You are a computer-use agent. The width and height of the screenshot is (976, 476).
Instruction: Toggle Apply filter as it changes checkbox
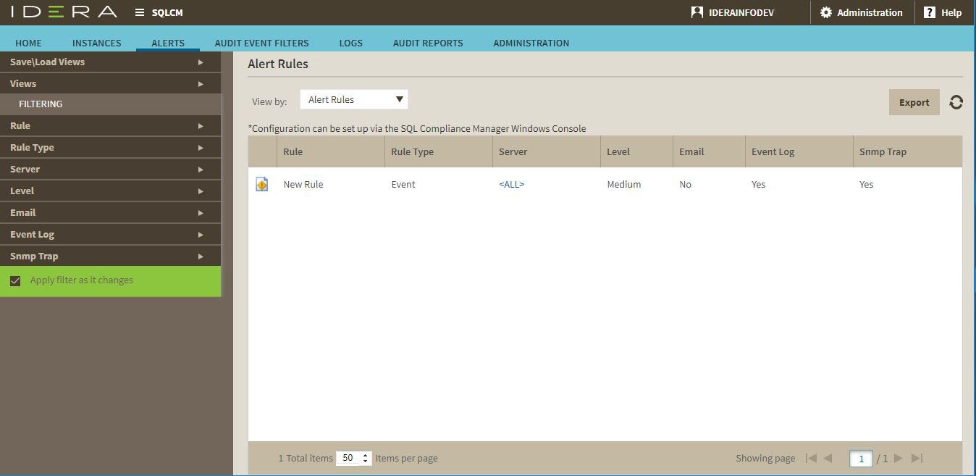click(x=15, y=280)
